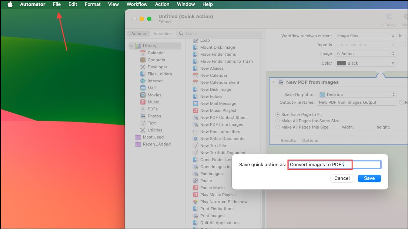Click the Play Narrated Slideshow action icon
This screenshot has width=408, height=229.
[x=195, y=201]
